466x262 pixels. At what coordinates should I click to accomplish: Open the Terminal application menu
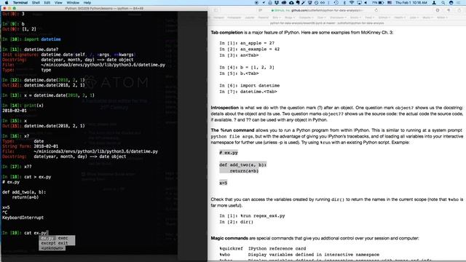coord(20,2)
